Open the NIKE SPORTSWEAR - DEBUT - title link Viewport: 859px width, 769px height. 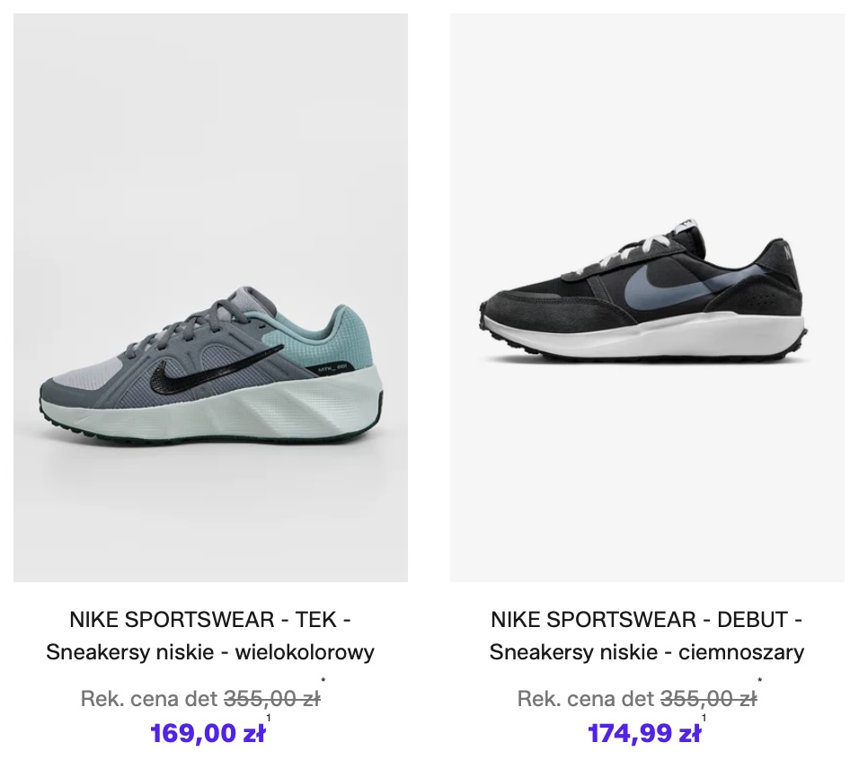(x=647, y=620)
